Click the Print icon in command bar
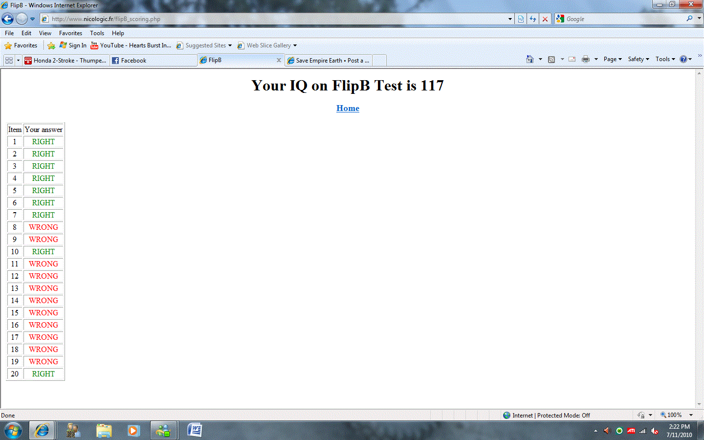The height and width of the screenshot is (440, 704). click(x=585, y=59)
